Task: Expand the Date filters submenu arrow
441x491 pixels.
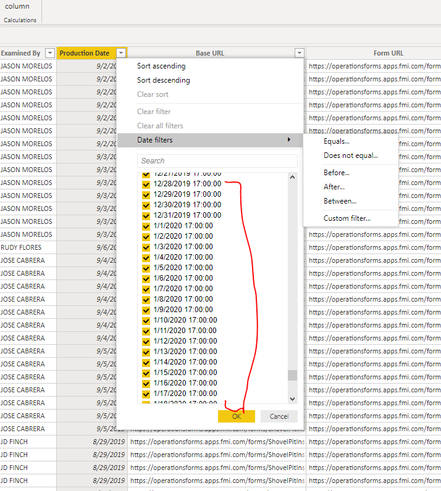Action: [289, 139]
